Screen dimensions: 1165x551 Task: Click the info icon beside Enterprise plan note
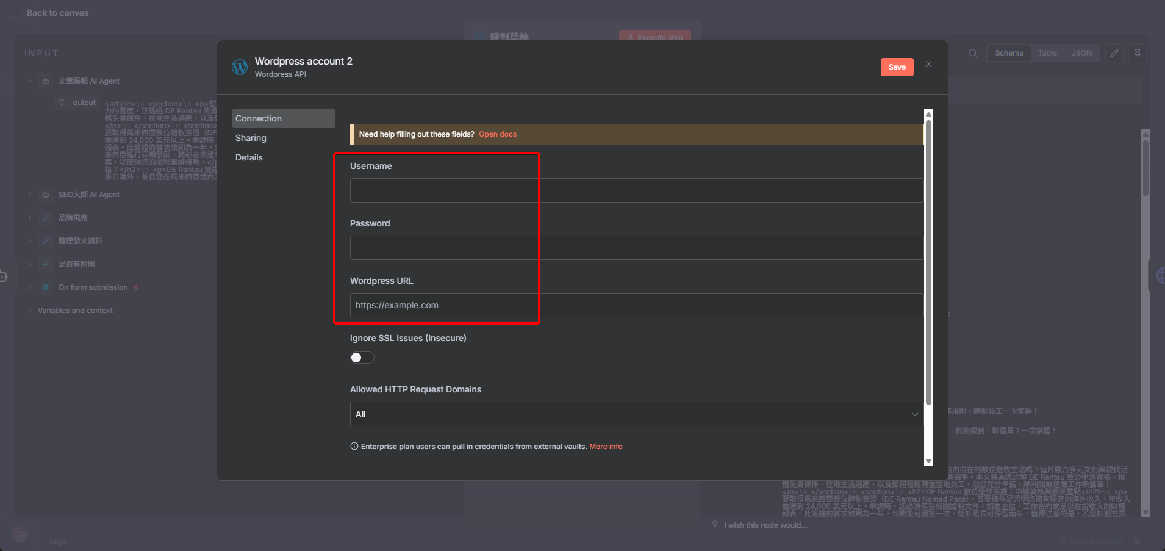click(x=354, y=447)
